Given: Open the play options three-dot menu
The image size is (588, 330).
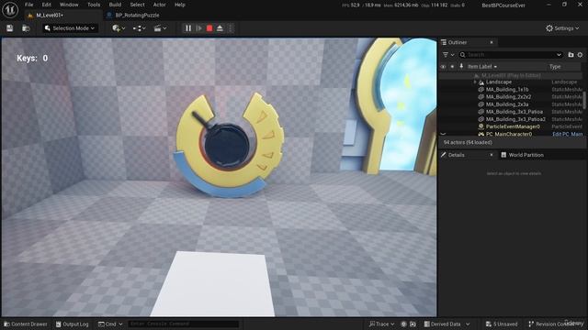Looking at the screenshot, I should 231,28.
